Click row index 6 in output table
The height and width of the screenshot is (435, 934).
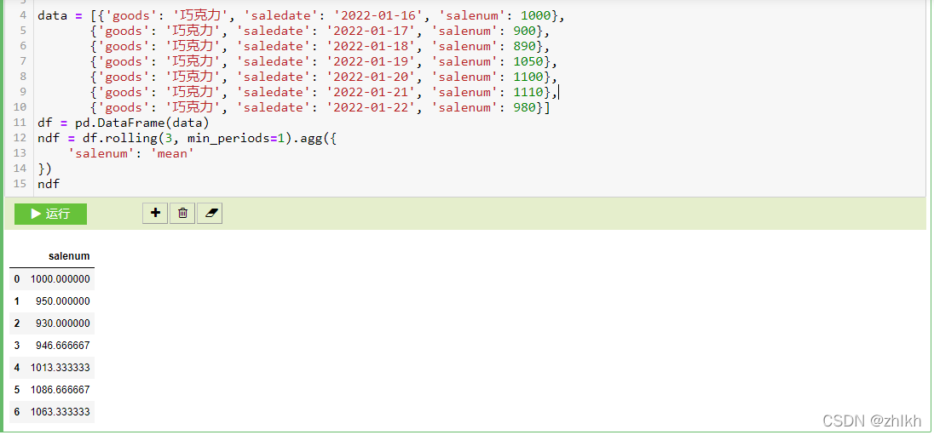point(17,412)
